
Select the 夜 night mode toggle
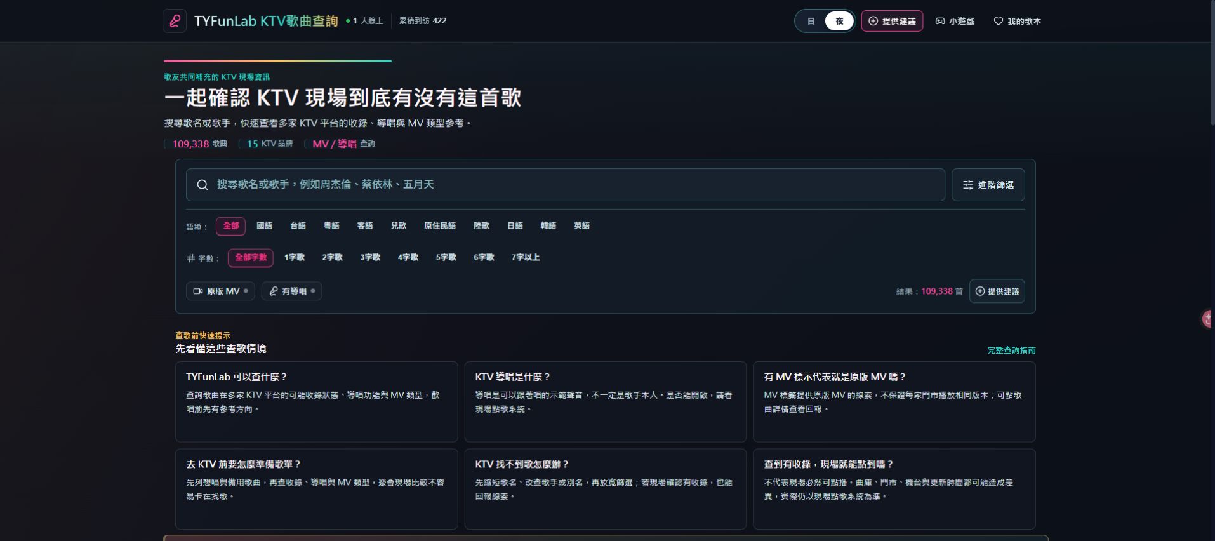[839, 21]
